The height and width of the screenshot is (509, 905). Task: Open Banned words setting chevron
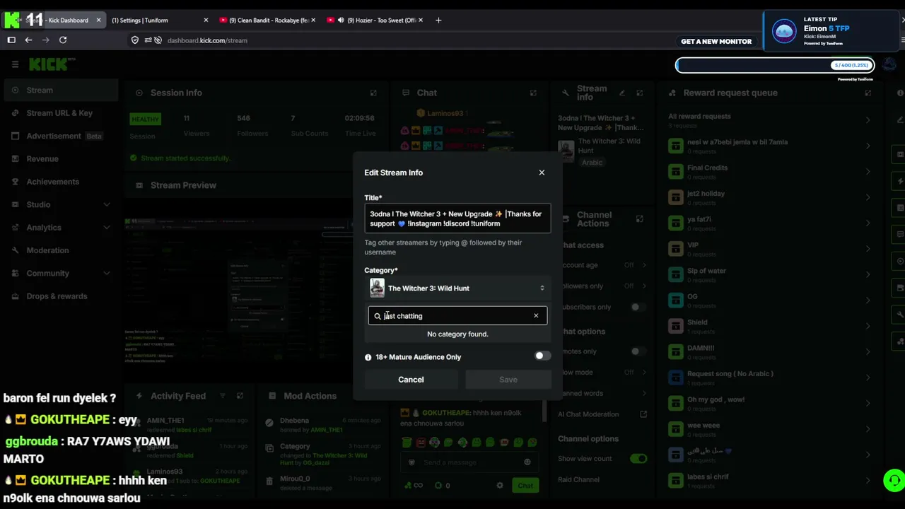(x=643, y=393)
